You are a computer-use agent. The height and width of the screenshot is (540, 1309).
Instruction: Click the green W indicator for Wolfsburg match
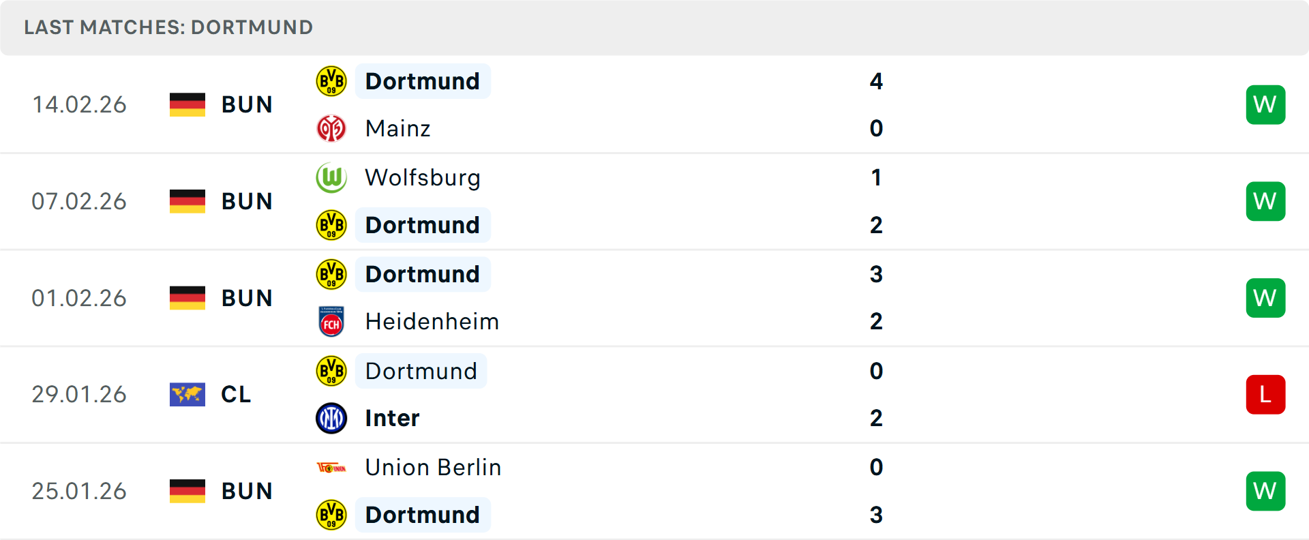1265,201
